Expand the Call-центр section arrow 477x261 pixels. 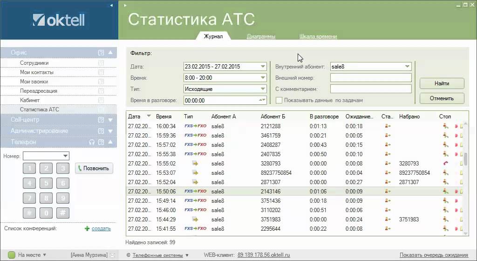(x=110, y=120)
